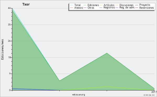Click the 18 y-axis value

point(9,57)
